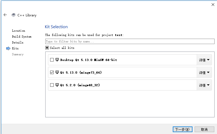
Task: Enable the Desktop Qt 5.13.0 MinGW 64-bit kit
Action: point(52,60)
